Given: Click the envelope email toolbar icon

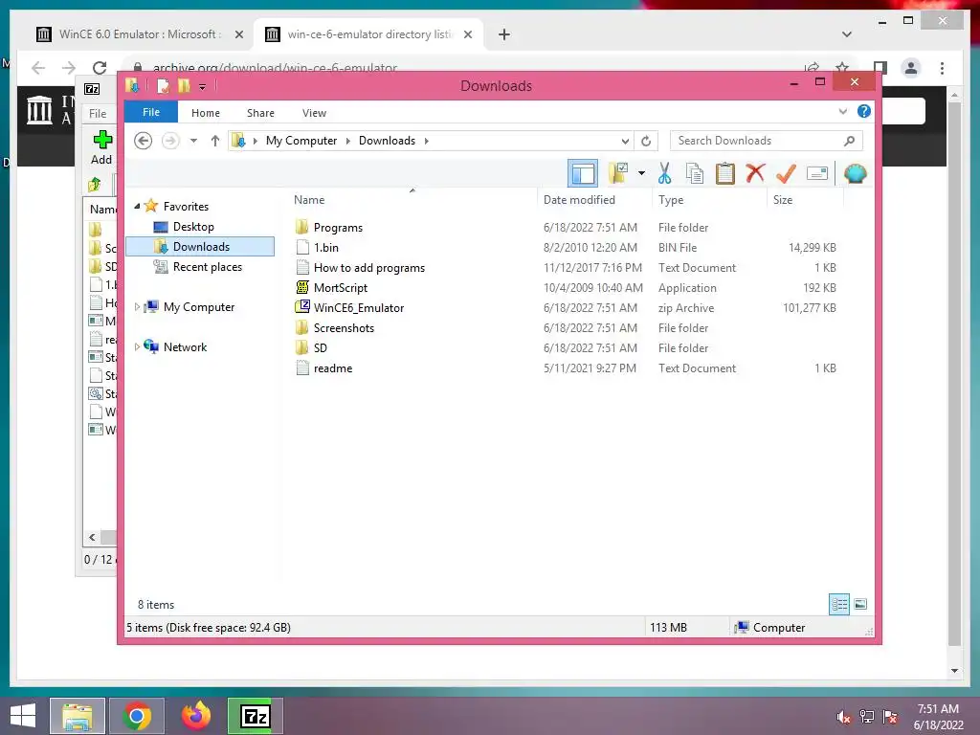Looking at the screenshot, I should point(817,173).
